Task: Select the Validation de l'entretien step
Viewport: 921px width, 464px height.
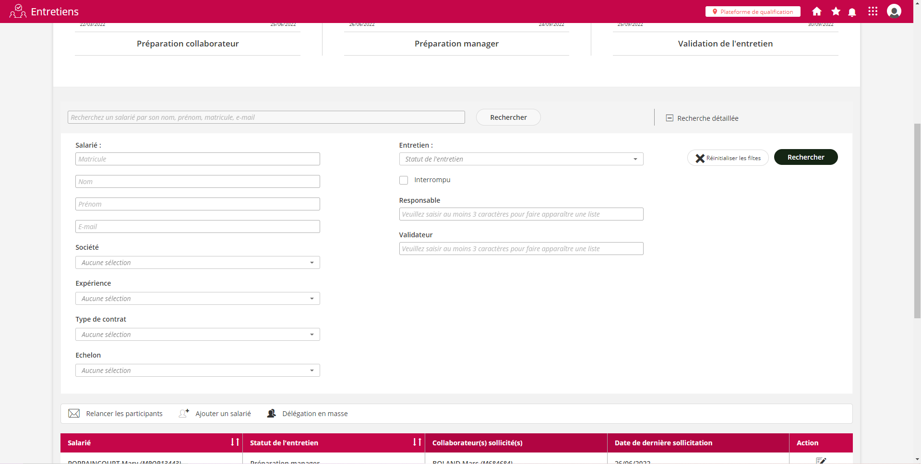Action: click(725, 44)
